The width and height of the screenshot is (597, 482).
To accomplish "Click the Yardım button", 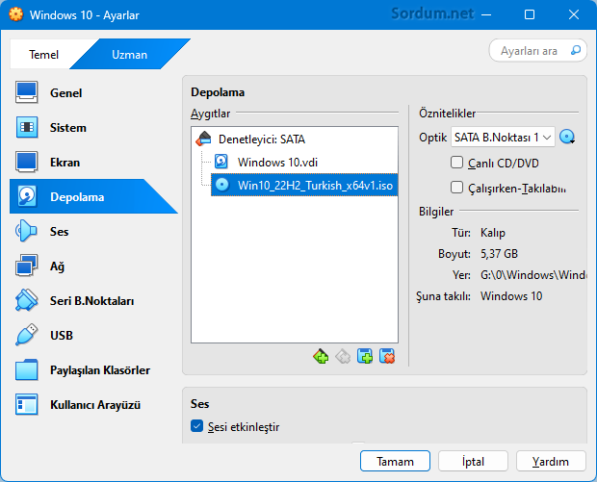I will pos(551,461).
